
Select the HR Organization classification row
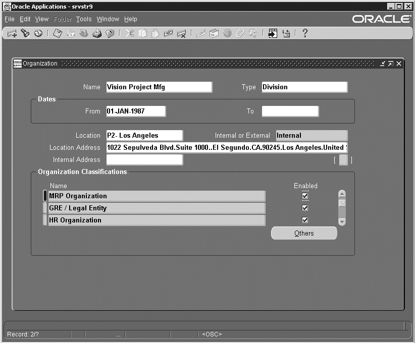point(157,220)
